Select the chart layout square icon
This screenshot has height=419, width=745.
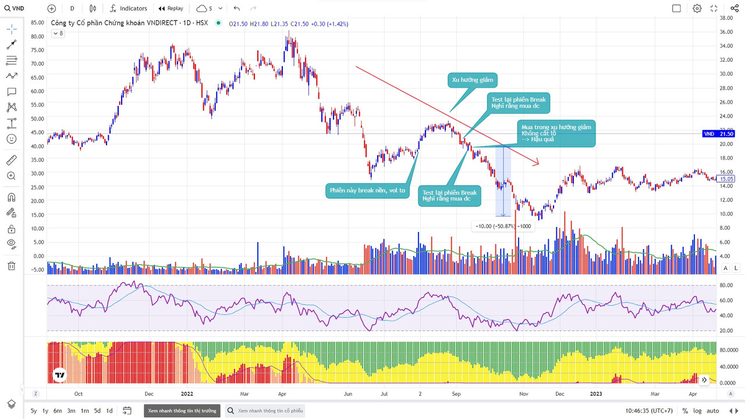[676, 9]
